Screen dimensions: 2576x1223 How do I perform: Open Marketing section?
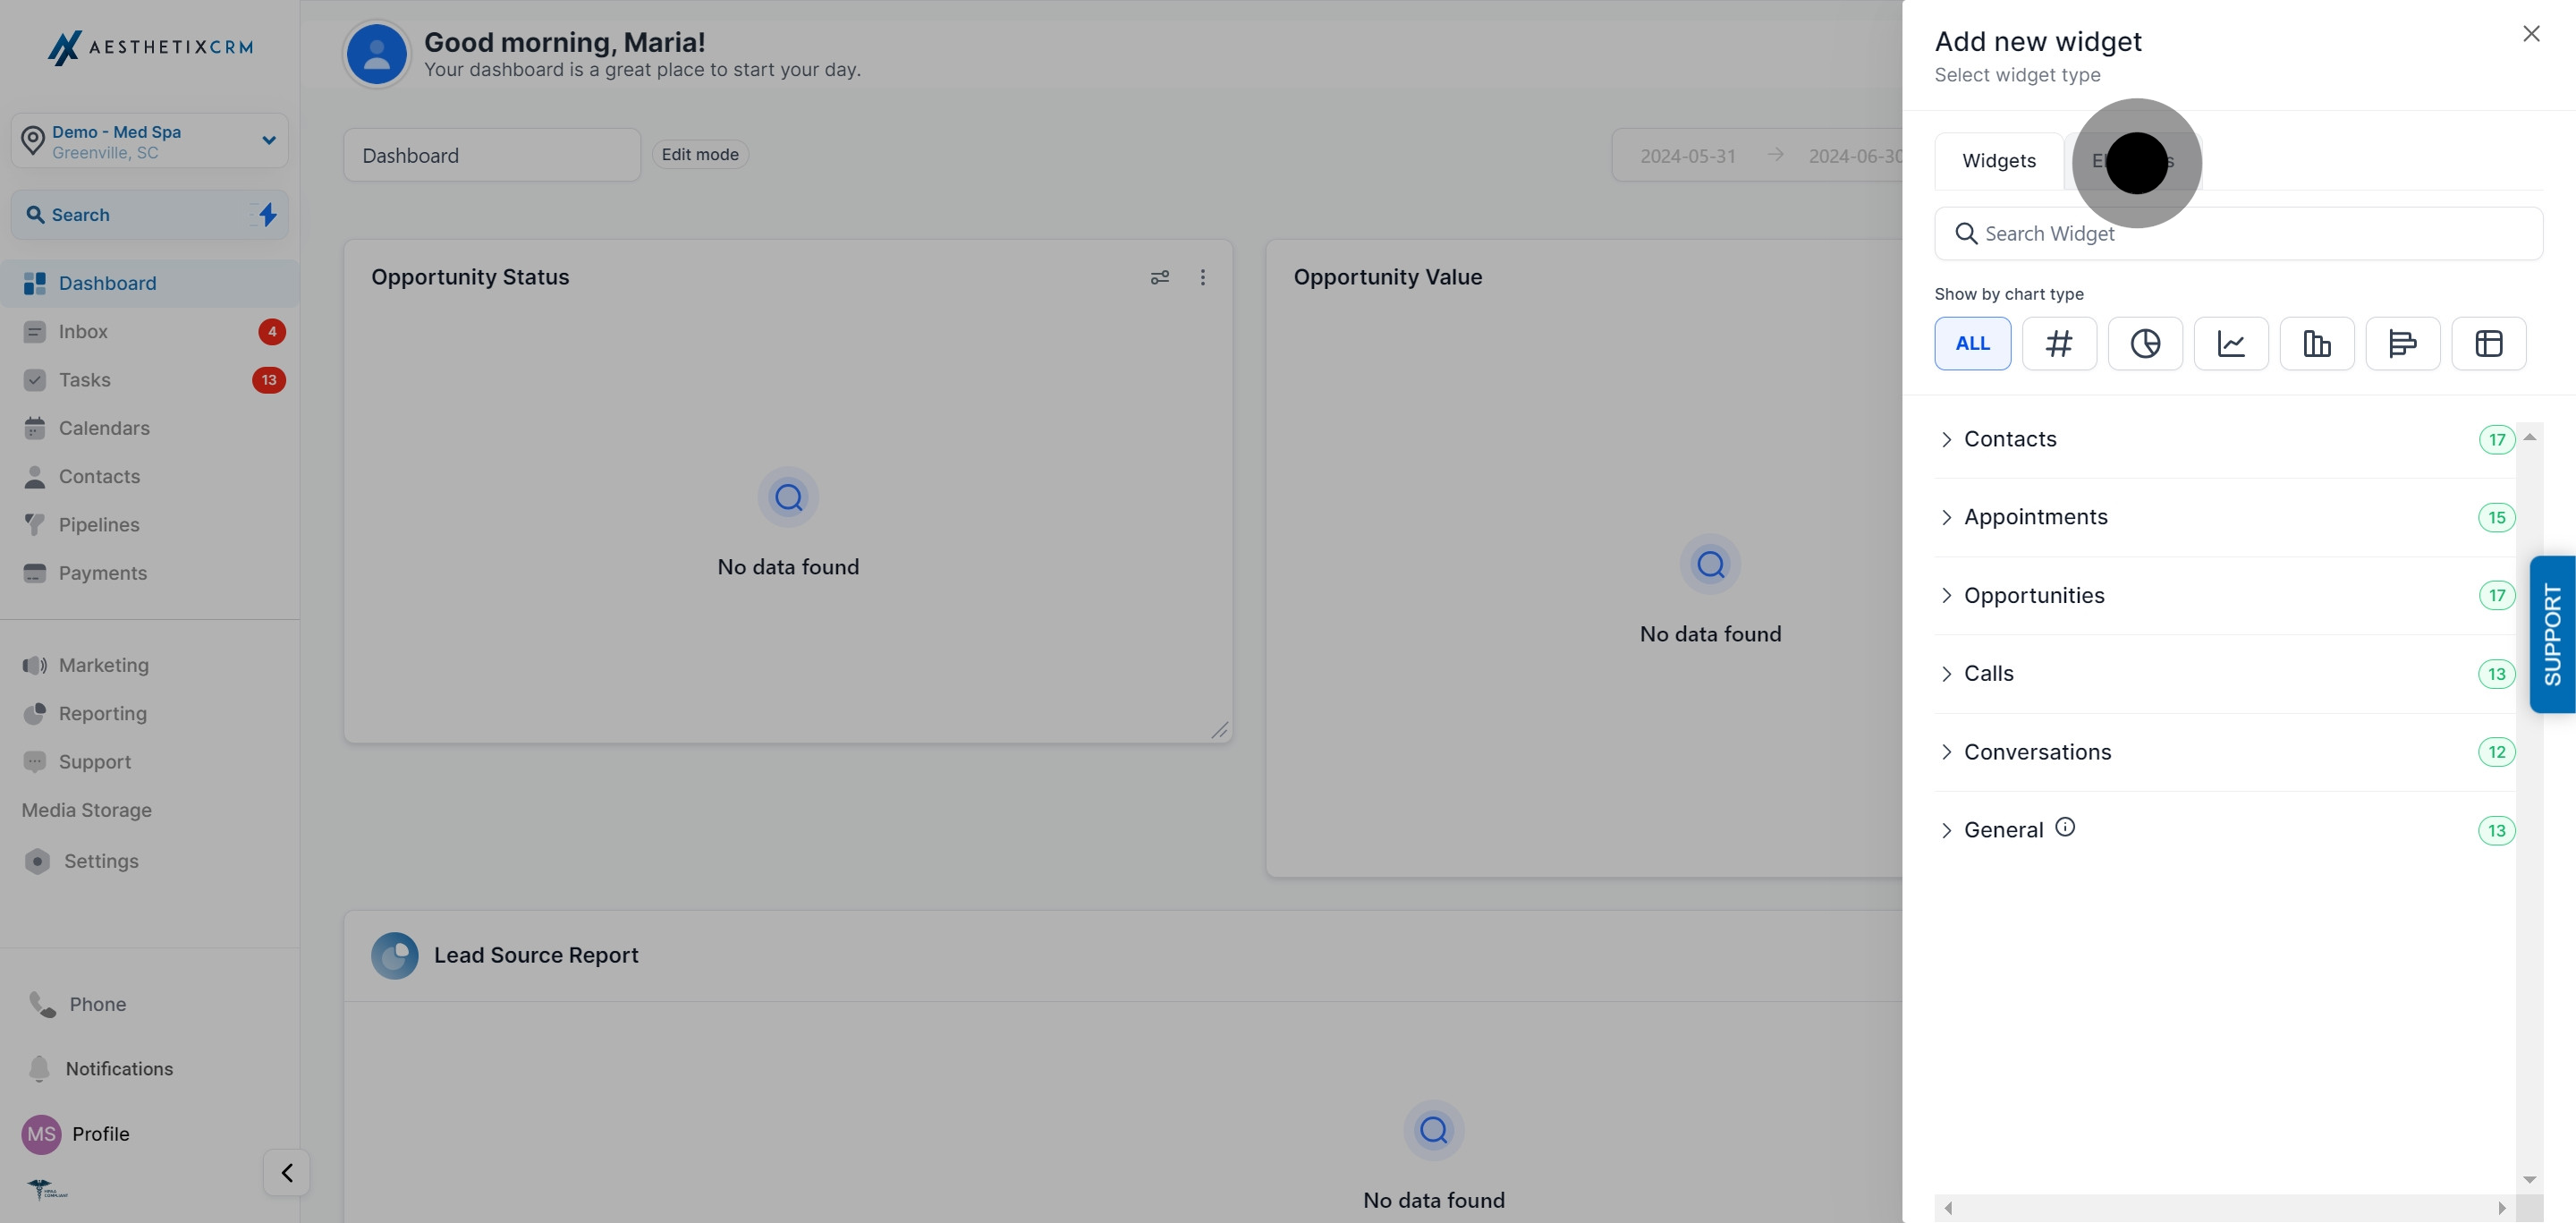pos(149,665)
